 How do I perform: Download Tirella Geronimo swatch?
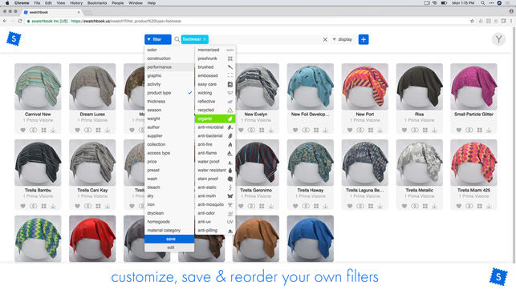(270, 206)
